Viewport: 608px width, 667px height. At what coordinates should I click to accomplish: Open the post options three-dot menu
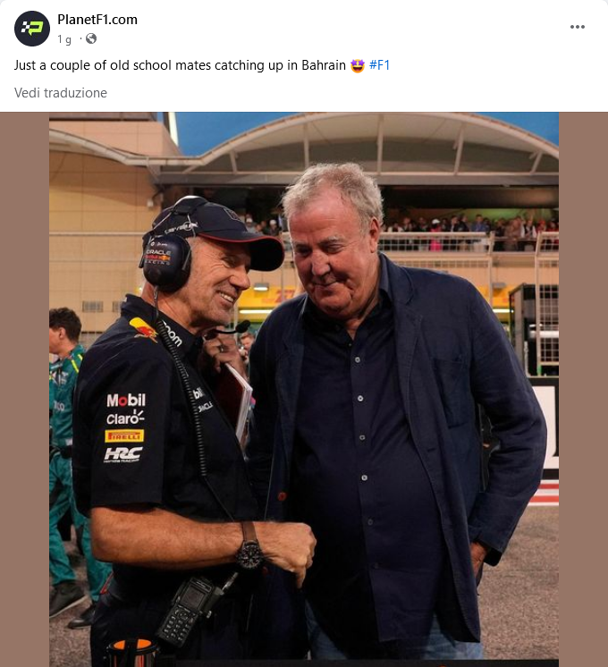(578, 27)
